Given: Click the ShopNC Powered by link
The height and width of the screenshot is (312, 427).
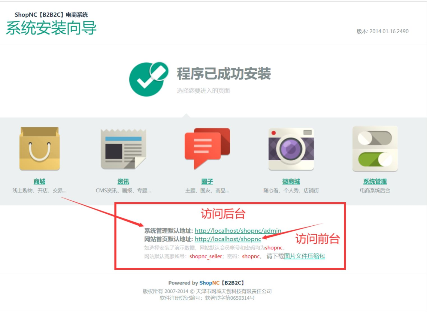Looking at the screenshot, I should coord(209,283).
